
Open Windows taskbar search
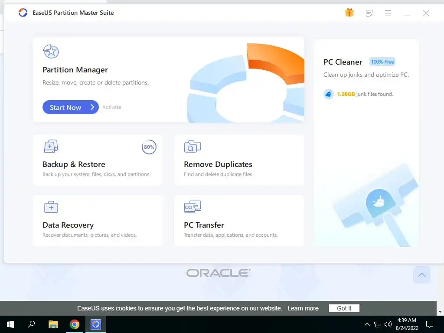coord(31,324)
